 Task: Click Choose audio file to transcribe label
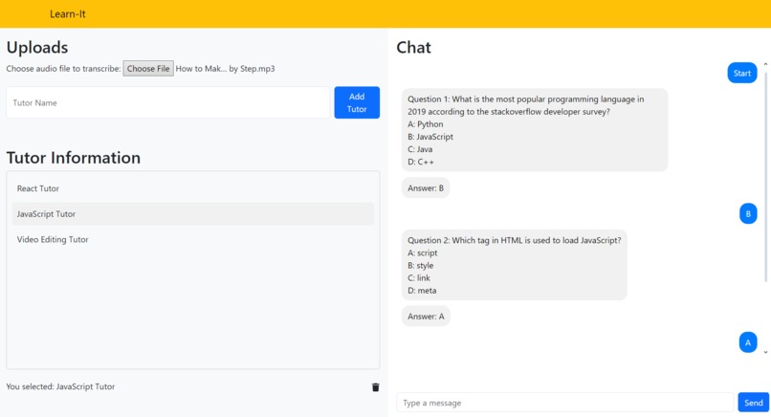63,68
